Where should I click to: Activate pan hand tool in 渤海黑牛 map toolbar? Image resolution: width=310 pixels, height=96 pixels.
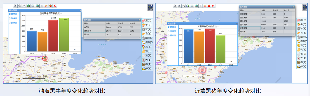[24, 6]
